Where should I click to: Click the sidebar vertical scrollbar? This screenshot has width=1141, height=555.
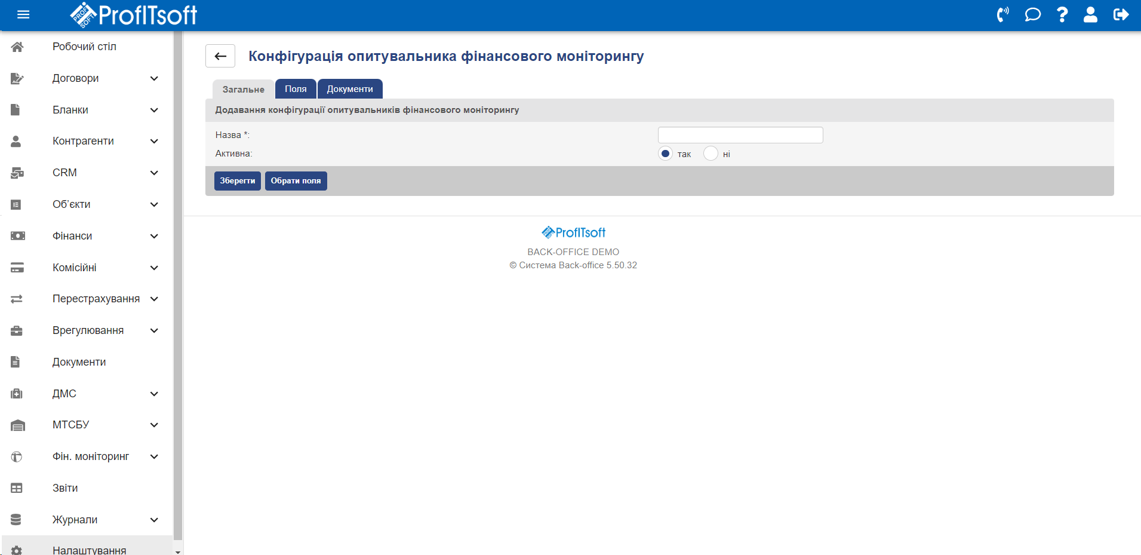pyautogui.click(x=177, y=287)
